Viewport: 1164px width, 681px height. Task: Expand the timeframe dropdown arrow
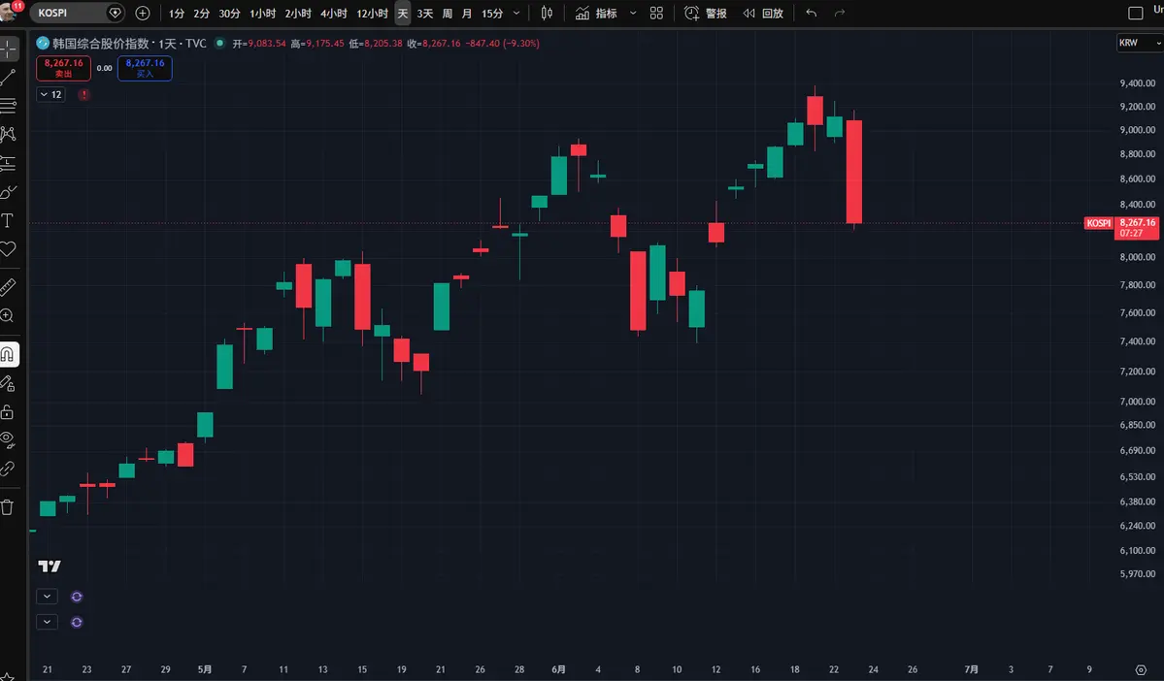click(x=516, y=14)
